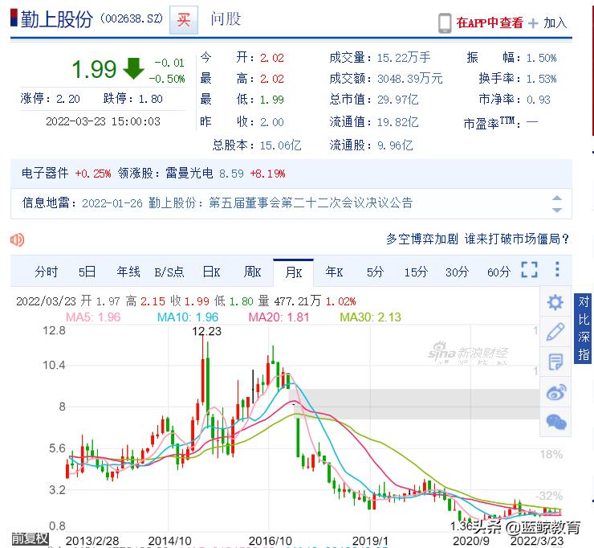
Task: Switch to the 周K chart tab
Action: pos(252,272)
